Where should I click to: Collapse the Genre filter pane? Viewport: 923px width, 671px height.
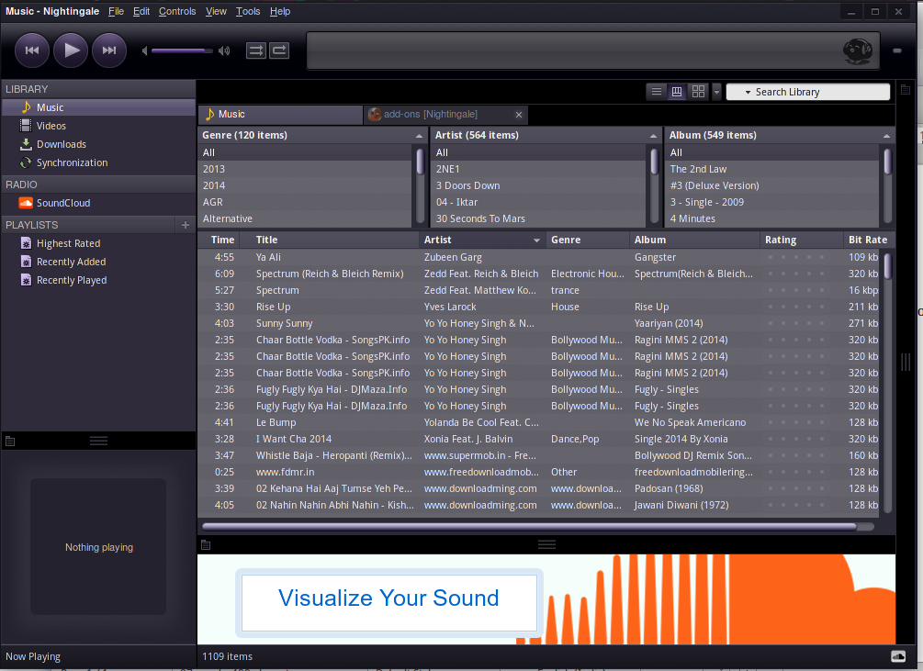click(419, 136)
